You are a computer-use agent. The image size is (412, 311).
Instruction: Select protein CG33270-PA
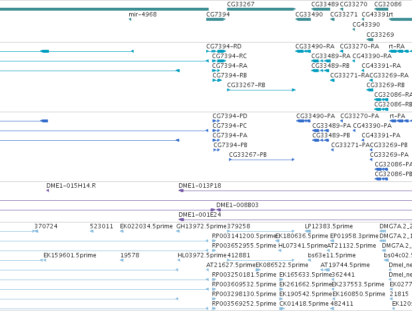click(342, 121)
